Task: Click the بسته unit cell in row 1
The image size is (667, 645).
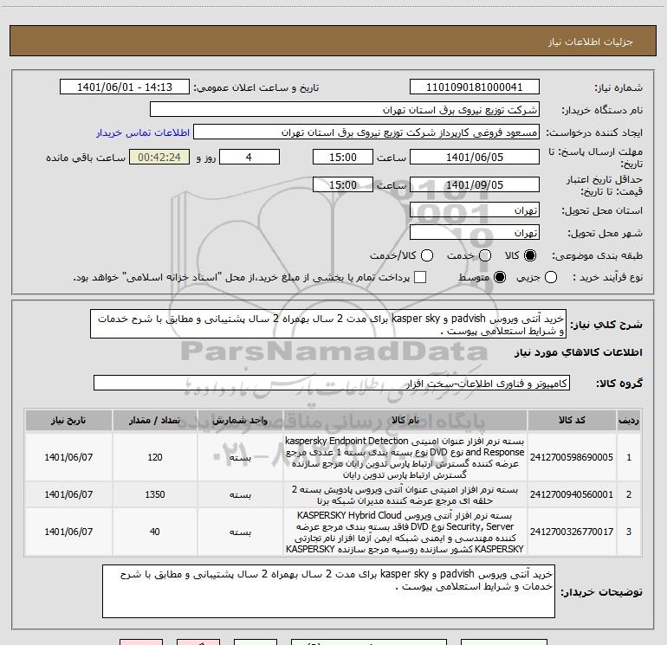Action: point(240,457)
